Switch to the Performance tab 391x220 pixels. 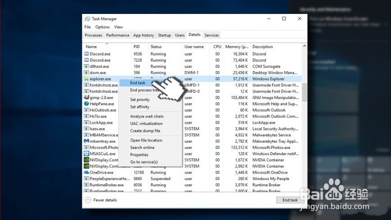click(x=118, y=35)
